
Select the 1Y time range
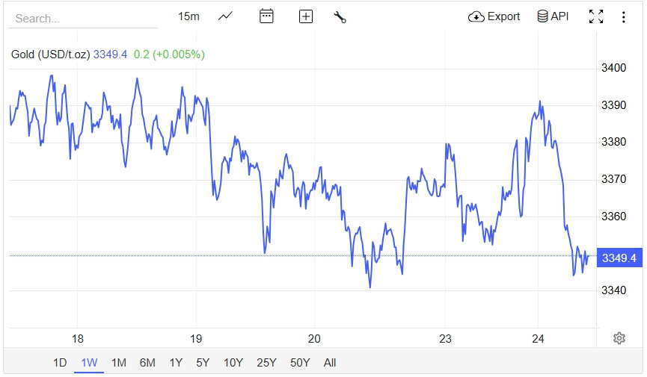176,363
